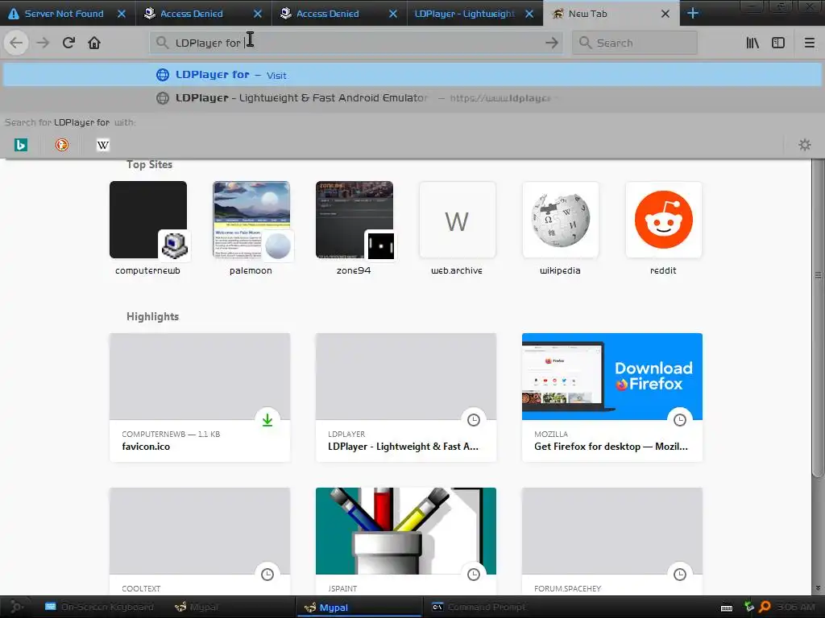Select the active Mypal taskbar item
Image resolution: width=825 pixels, height=618 pixels.
click(x=359, y=607)
